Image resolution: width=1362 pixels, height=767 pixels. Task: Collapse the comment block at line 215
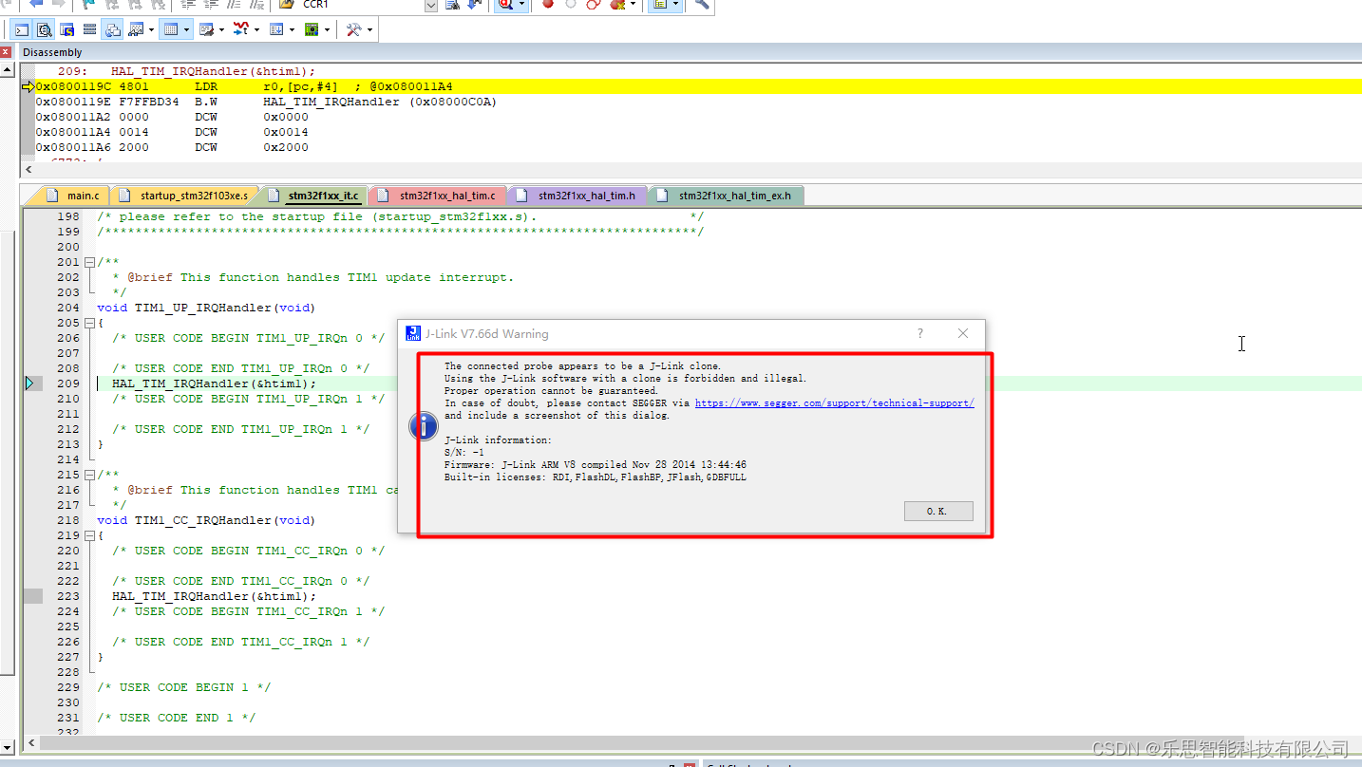(89, 475)
